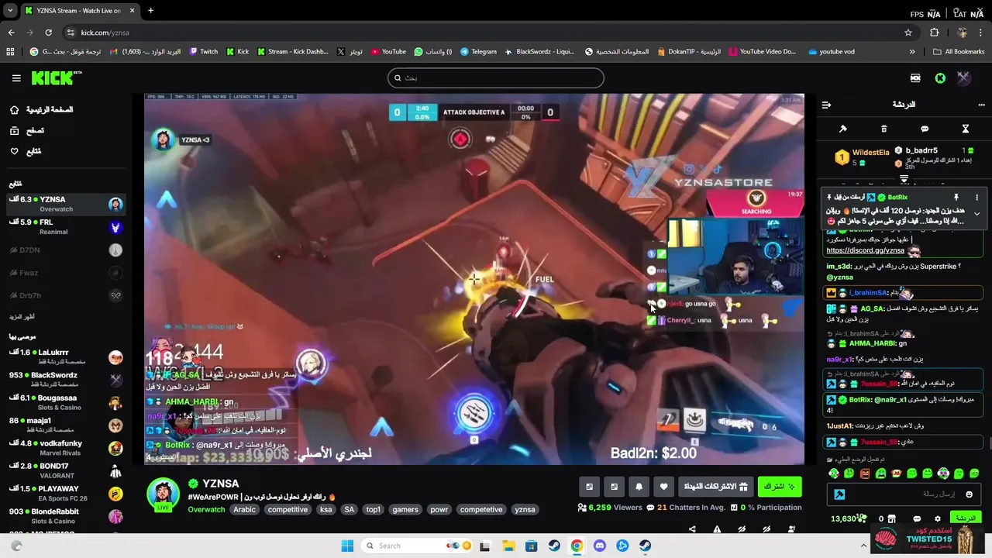992x558 pixels.
Task: Open BlackSwordz channel in sidebar
Action: [x=65, y=380]
